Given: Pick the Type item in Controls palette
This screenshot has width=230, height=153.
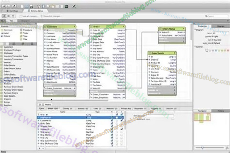Looking at the screenshot, I should 24,36.
